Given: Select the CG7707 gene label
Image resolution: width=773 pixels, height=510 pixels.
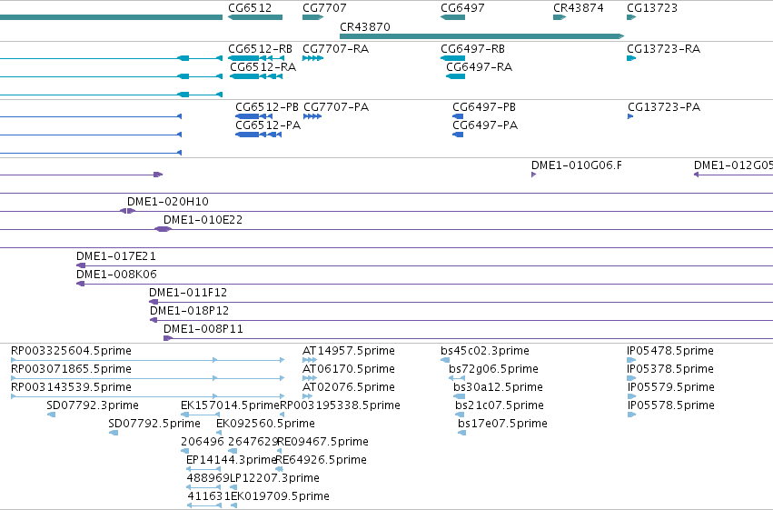Looking at the screenshot, I should click(324, 8).
